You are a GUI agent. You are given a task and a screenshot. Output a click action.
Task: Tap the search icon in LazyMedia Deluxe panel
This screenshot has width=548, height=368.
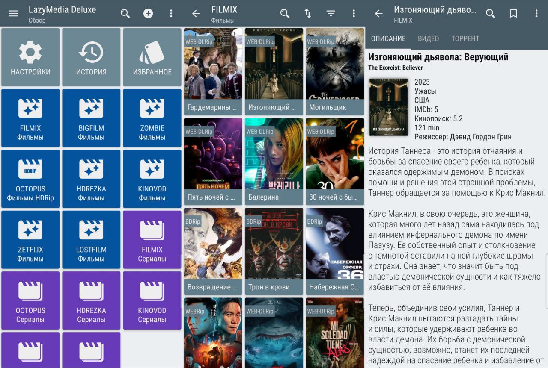tap(125, 13)
